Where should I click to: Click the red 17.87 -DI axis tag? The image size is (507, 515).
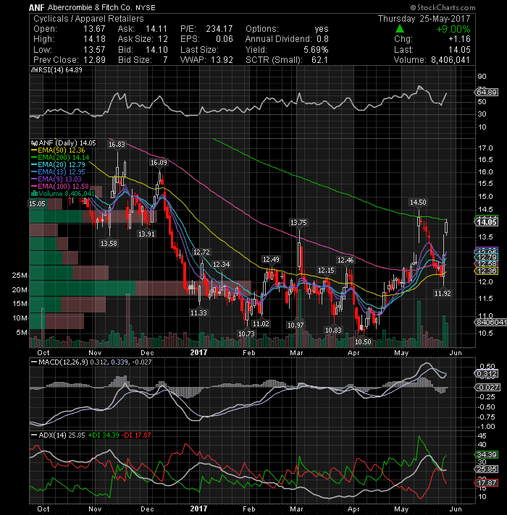[487, 483]
